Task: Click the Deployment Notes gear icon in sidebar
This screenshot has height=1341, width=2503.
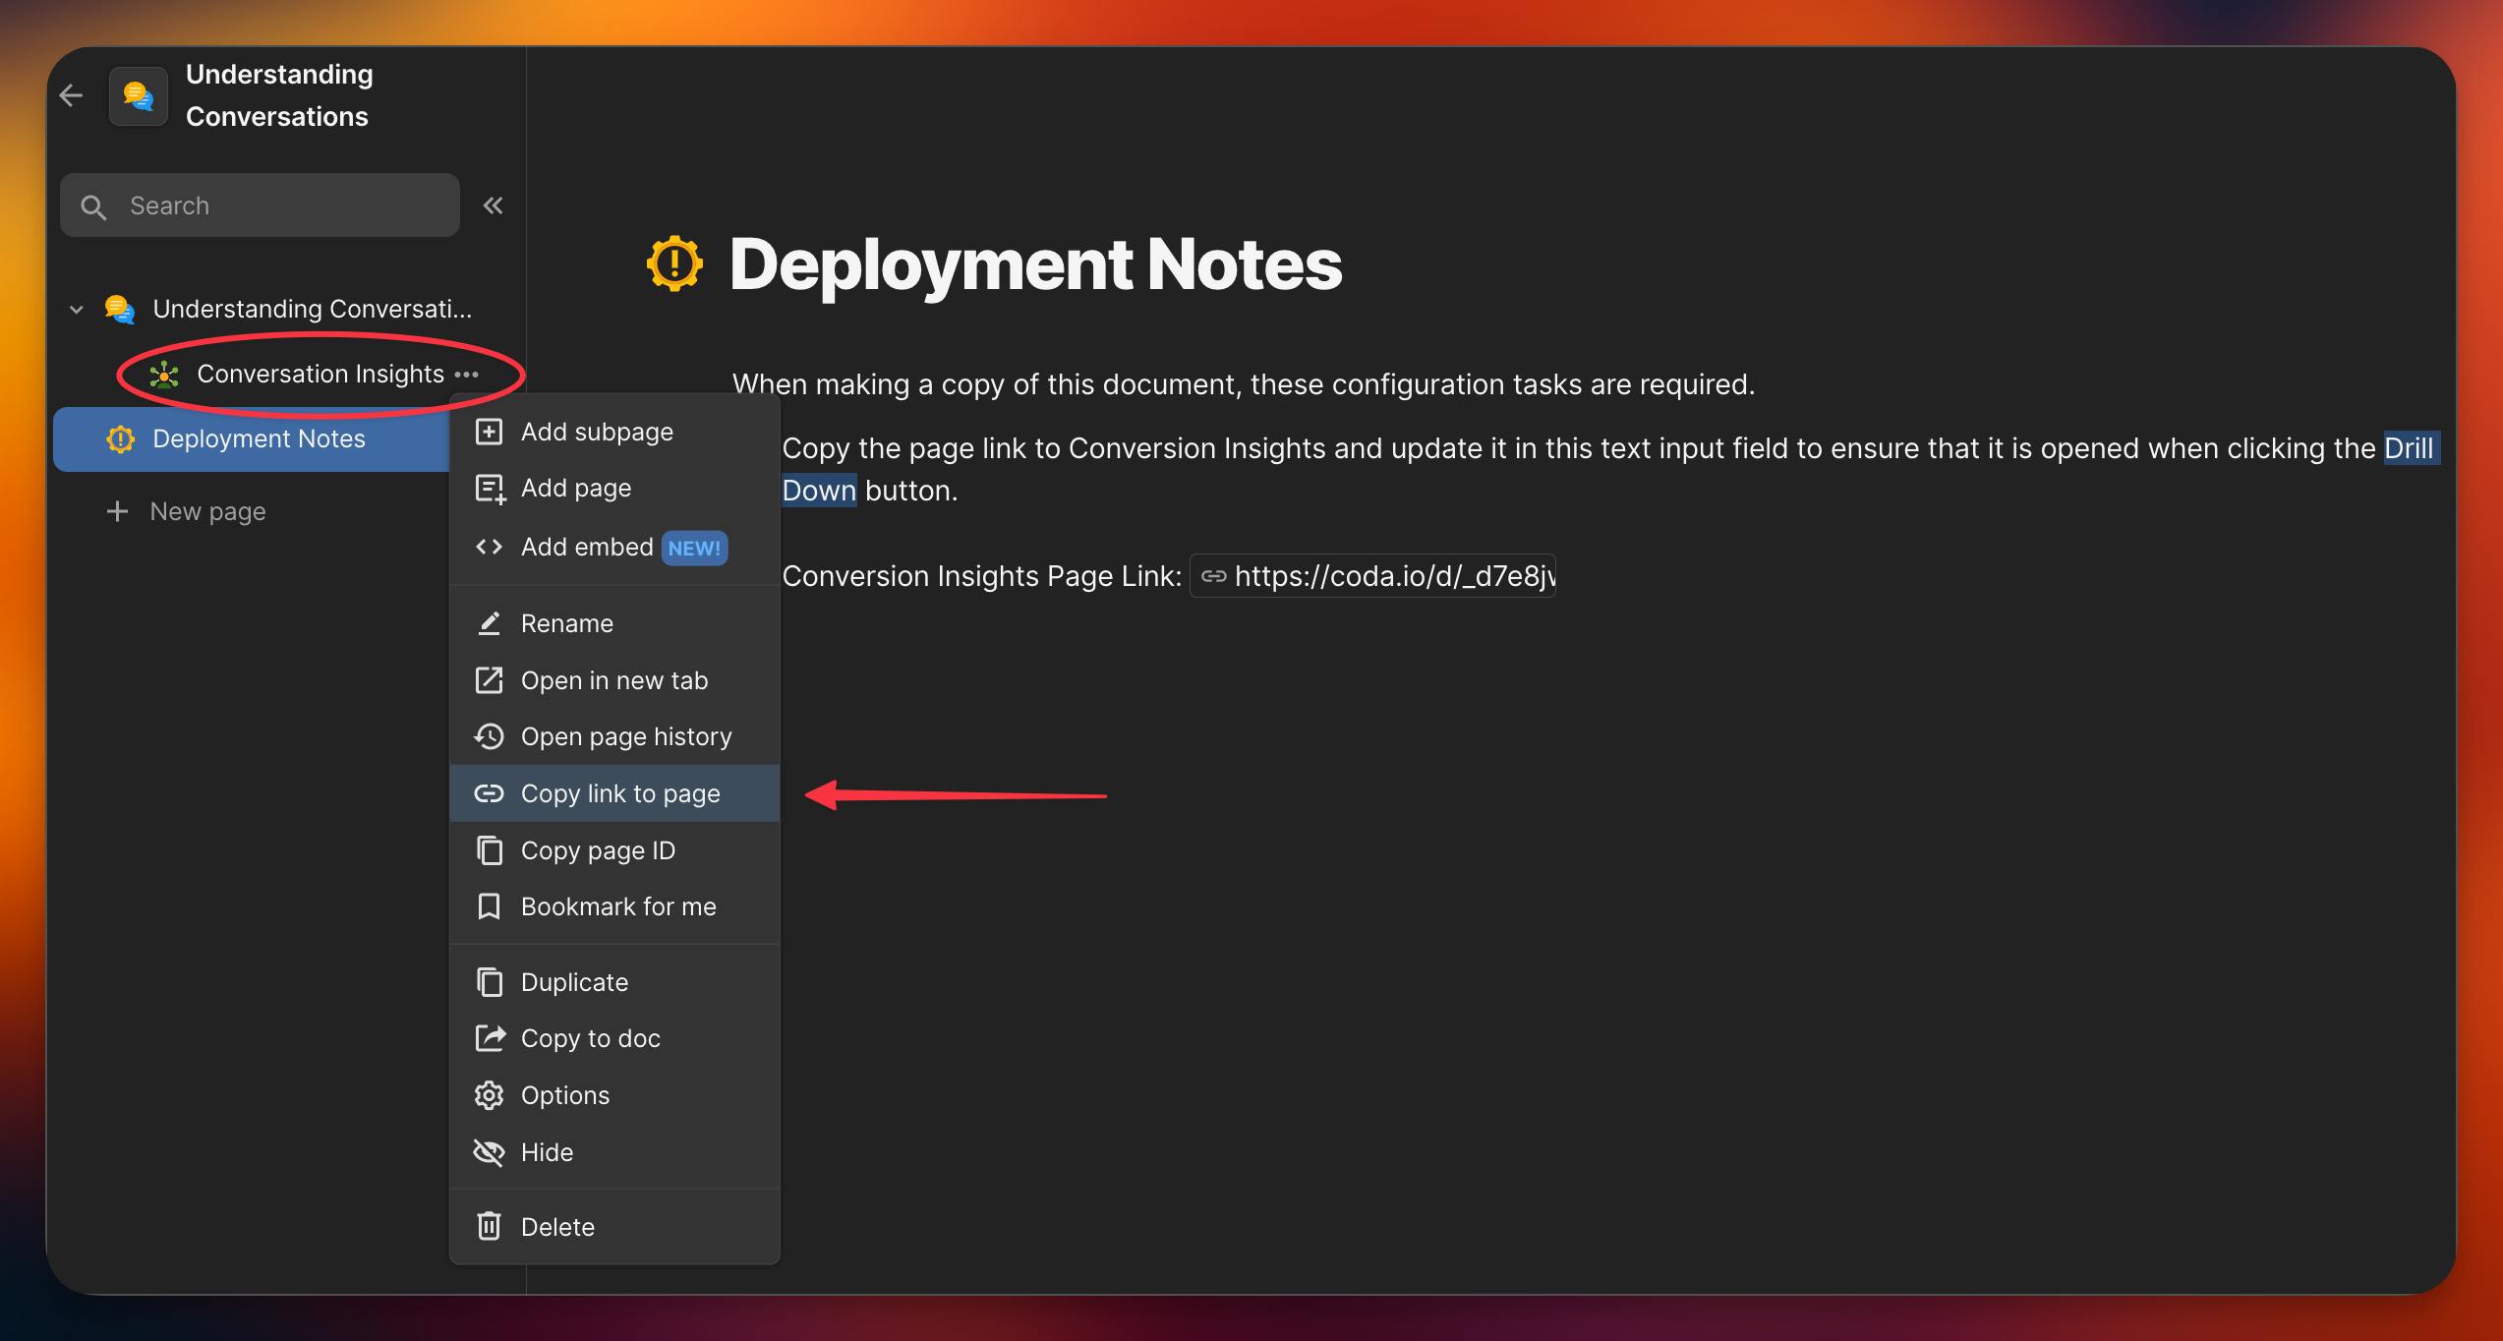Action: (120, 439)
